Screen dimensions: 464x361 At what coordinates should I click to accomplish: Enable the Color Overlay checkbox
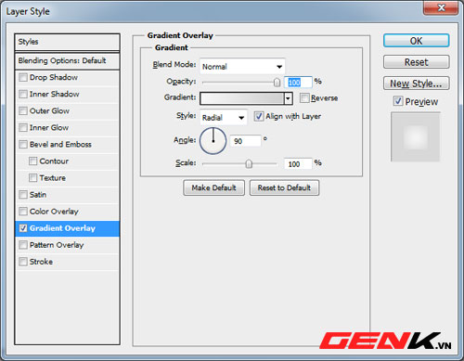[23, 212]
